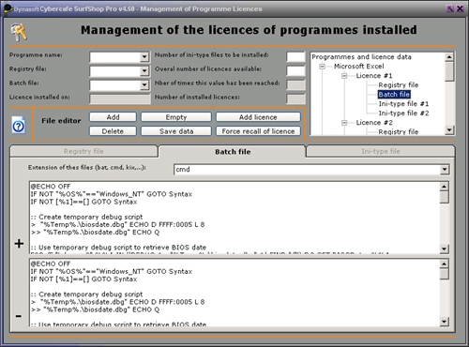Viewport: 469px width, 347px height.
Task: Switch to the Ini-type file tab
Action: point(381,151)
